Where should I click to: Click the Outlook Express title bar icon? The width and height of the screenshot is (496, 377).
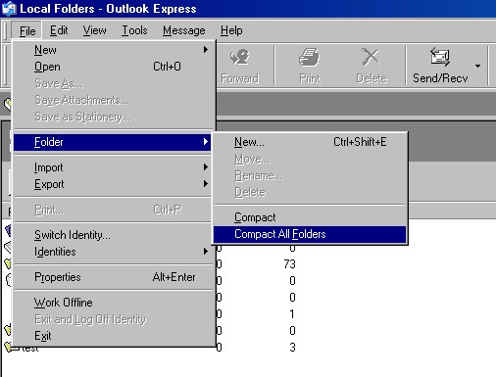pos(9,9)
